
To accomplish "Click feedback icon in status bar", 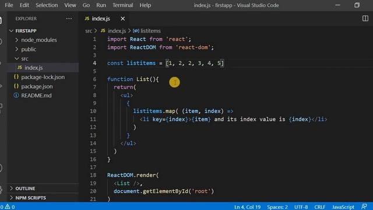I will tap(364, 206).
